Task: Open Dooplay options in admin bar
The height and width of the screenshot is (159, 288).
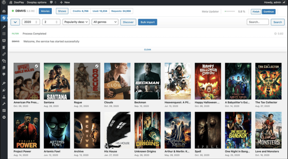Action: coord(37,2)
